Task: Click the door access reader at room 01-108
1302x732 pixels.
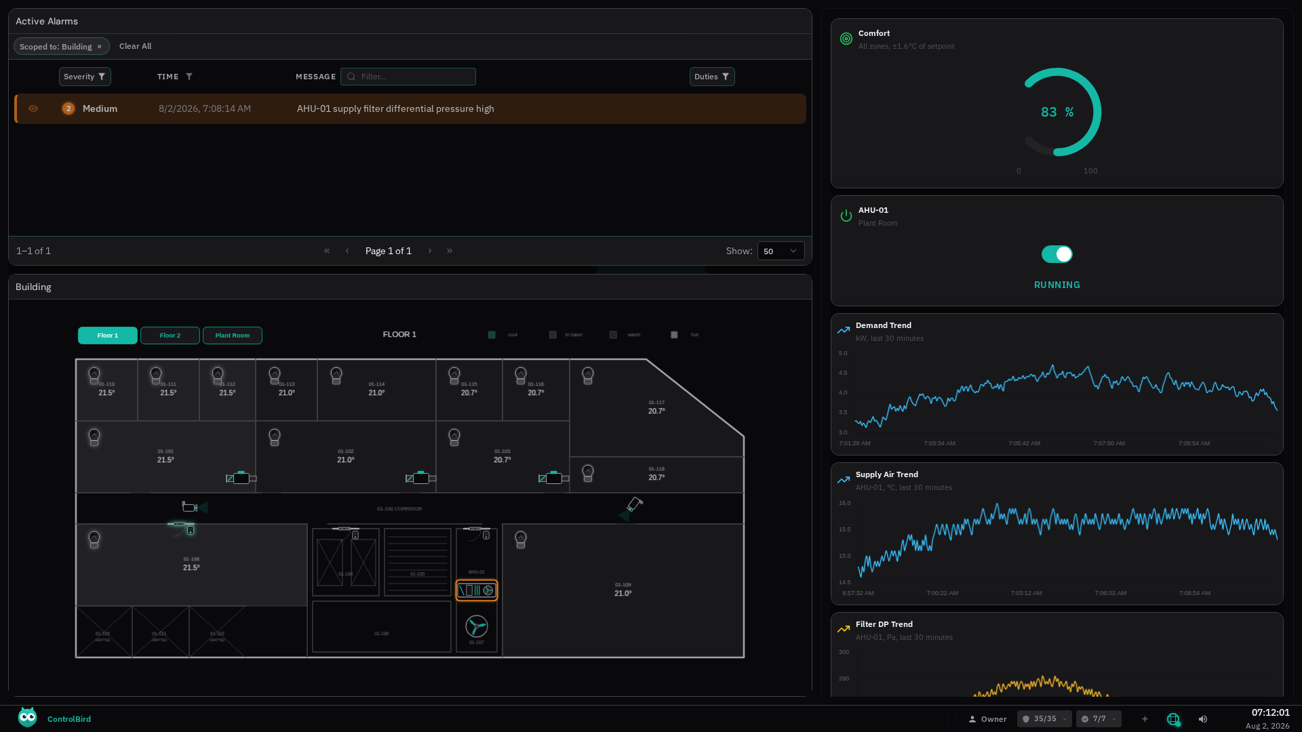Action: pyautogui.click(x=191, y=531)
